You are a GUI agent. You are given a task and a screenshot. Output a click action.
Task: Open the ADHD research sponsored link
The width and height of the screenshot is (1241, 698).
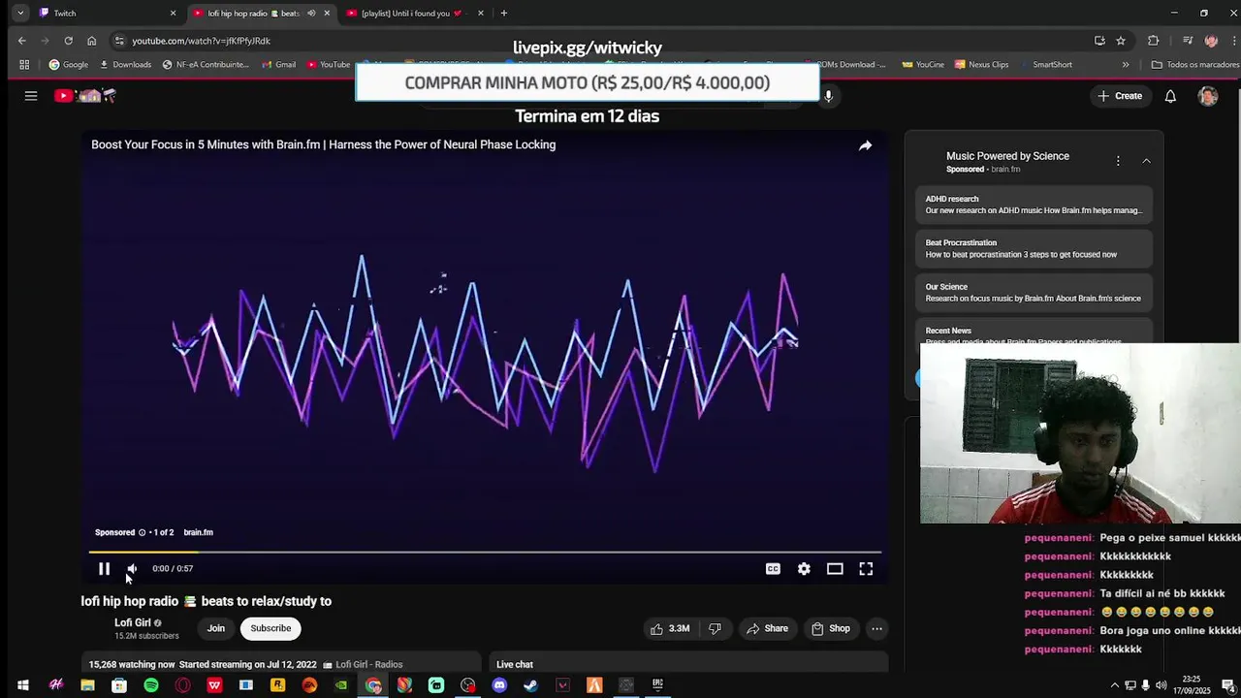1034,205
